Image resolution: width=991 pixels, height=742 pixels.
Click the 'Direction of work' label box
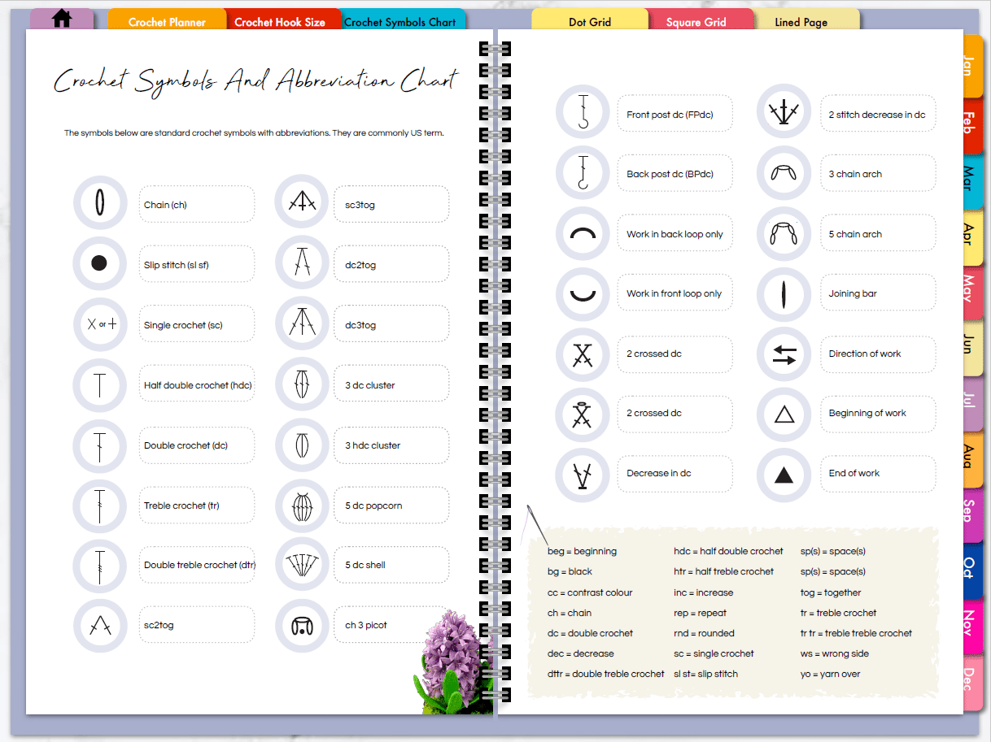pyautogui.click(x=878, y=354)
